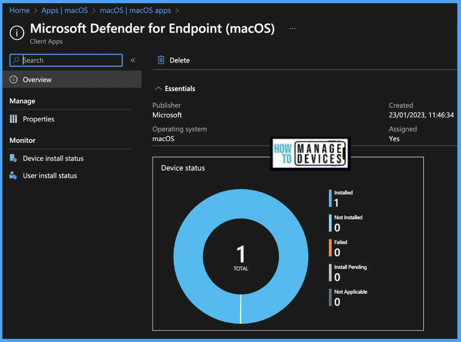Click the Installed legend label

[343, 192]
